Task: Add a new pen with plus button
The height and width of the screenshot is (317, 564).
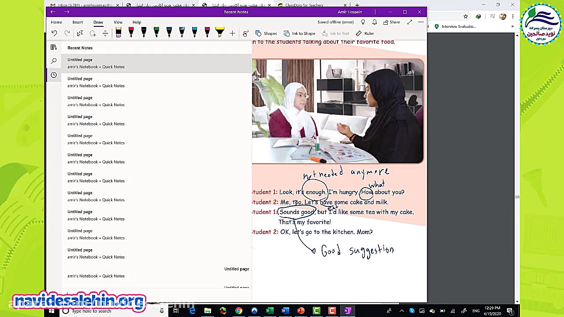Action: 232,33
